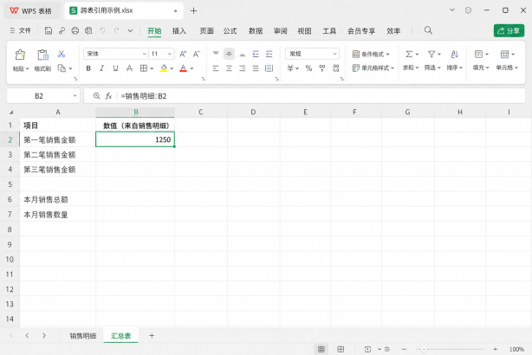Click the Justify alignment icon

click(256, 68)
